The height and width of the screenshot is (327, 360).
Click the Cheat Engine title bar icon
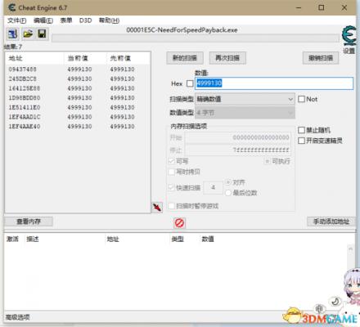11,7
